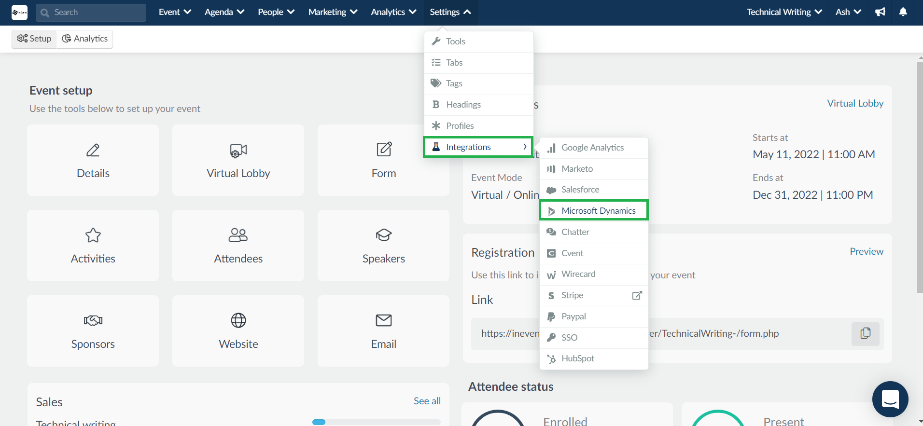The height and width of the screenshot is (426, 923).
Task: Choose Chatter integration
Action: tap(594, 232)
